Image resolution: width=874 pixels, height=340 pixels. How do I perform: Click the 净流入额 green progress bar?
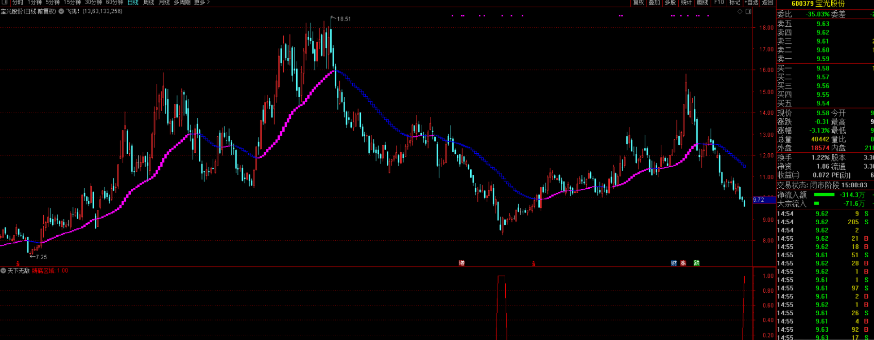[x=824, y=195]
